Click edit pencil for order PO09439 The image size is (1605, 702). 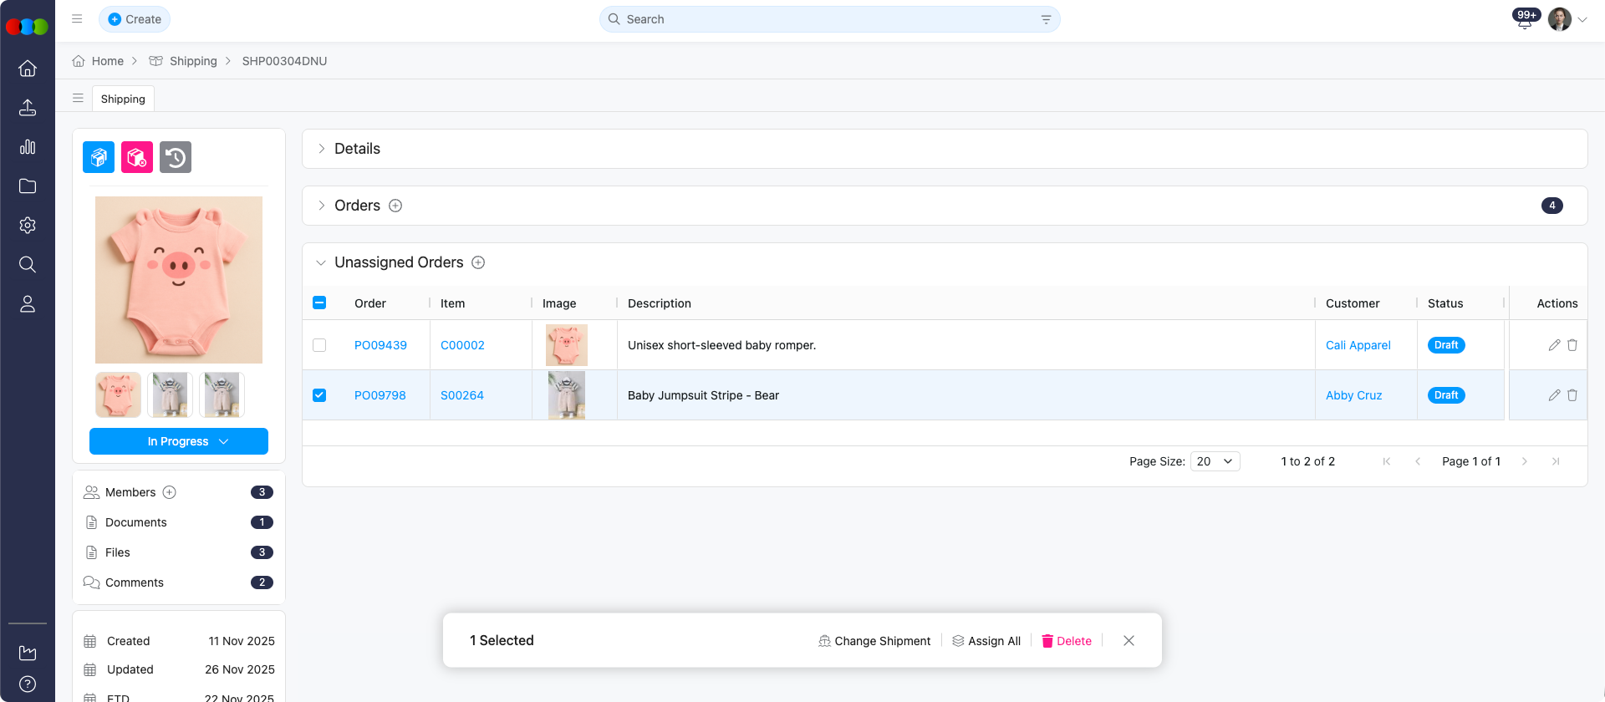tap(1554, 345)
